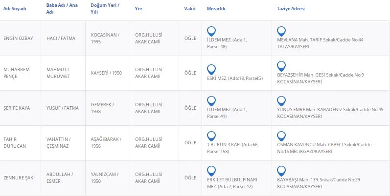Show cemetery map pin for Şerife Kaya
Viewport: 390px width, 196px height.
coord(211,101)
